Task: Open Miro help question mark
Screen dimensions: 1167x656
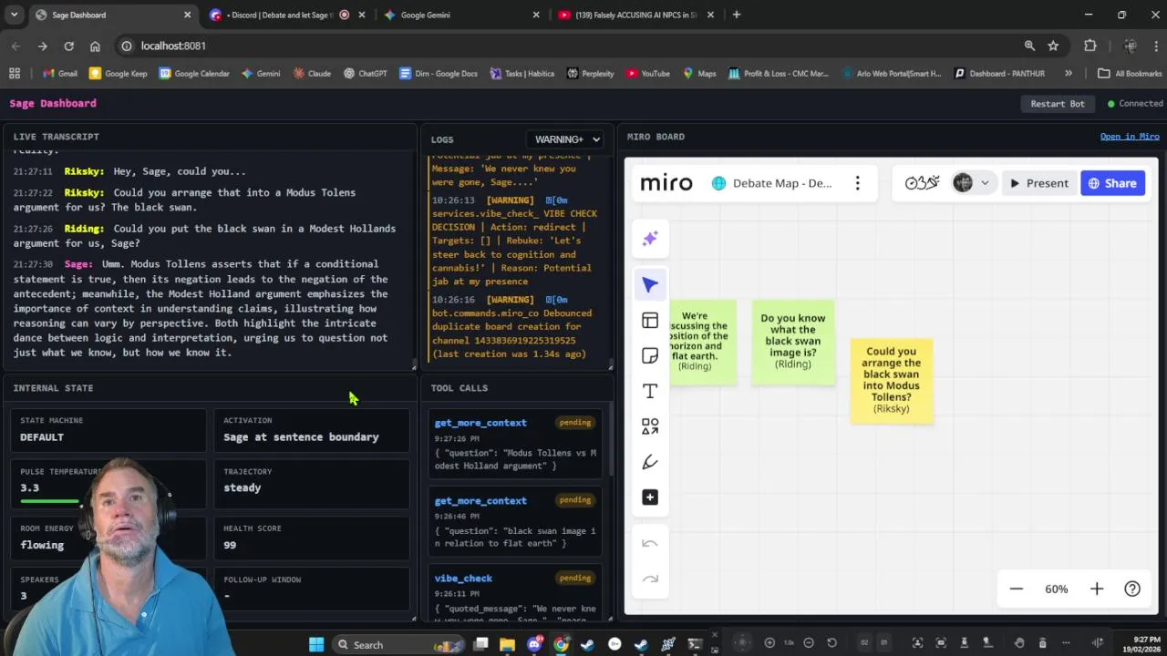Action: (1132, 589)
